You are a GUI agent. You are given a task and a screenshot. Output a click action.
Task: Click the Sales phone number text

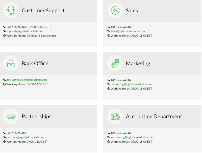[x=121, y=27]
